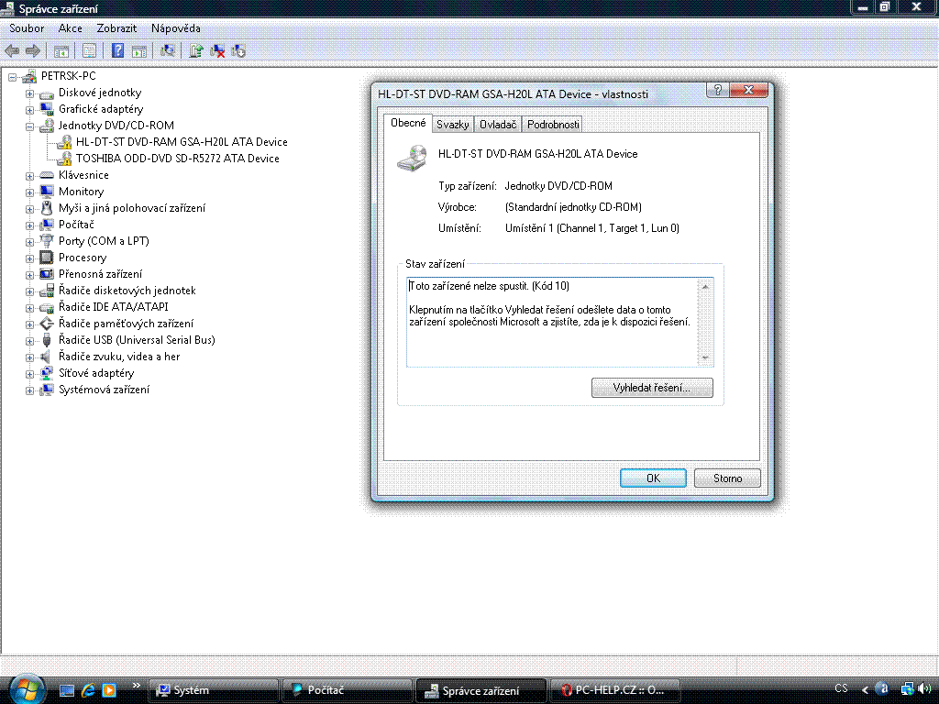The image size is (939, 704).
Task: Switch to the Podrobnosti tab
Action: [553, 125]
